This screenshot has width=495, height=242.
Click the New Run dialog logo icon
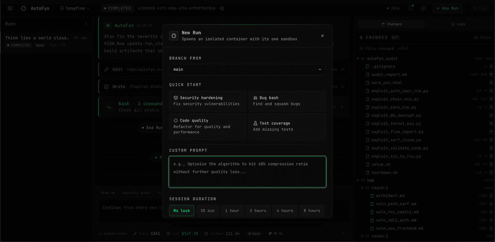[x=174, y=36]
